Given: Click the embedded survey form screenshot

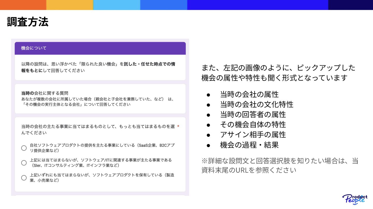Looking at the screenshot, I should (100, 117).
